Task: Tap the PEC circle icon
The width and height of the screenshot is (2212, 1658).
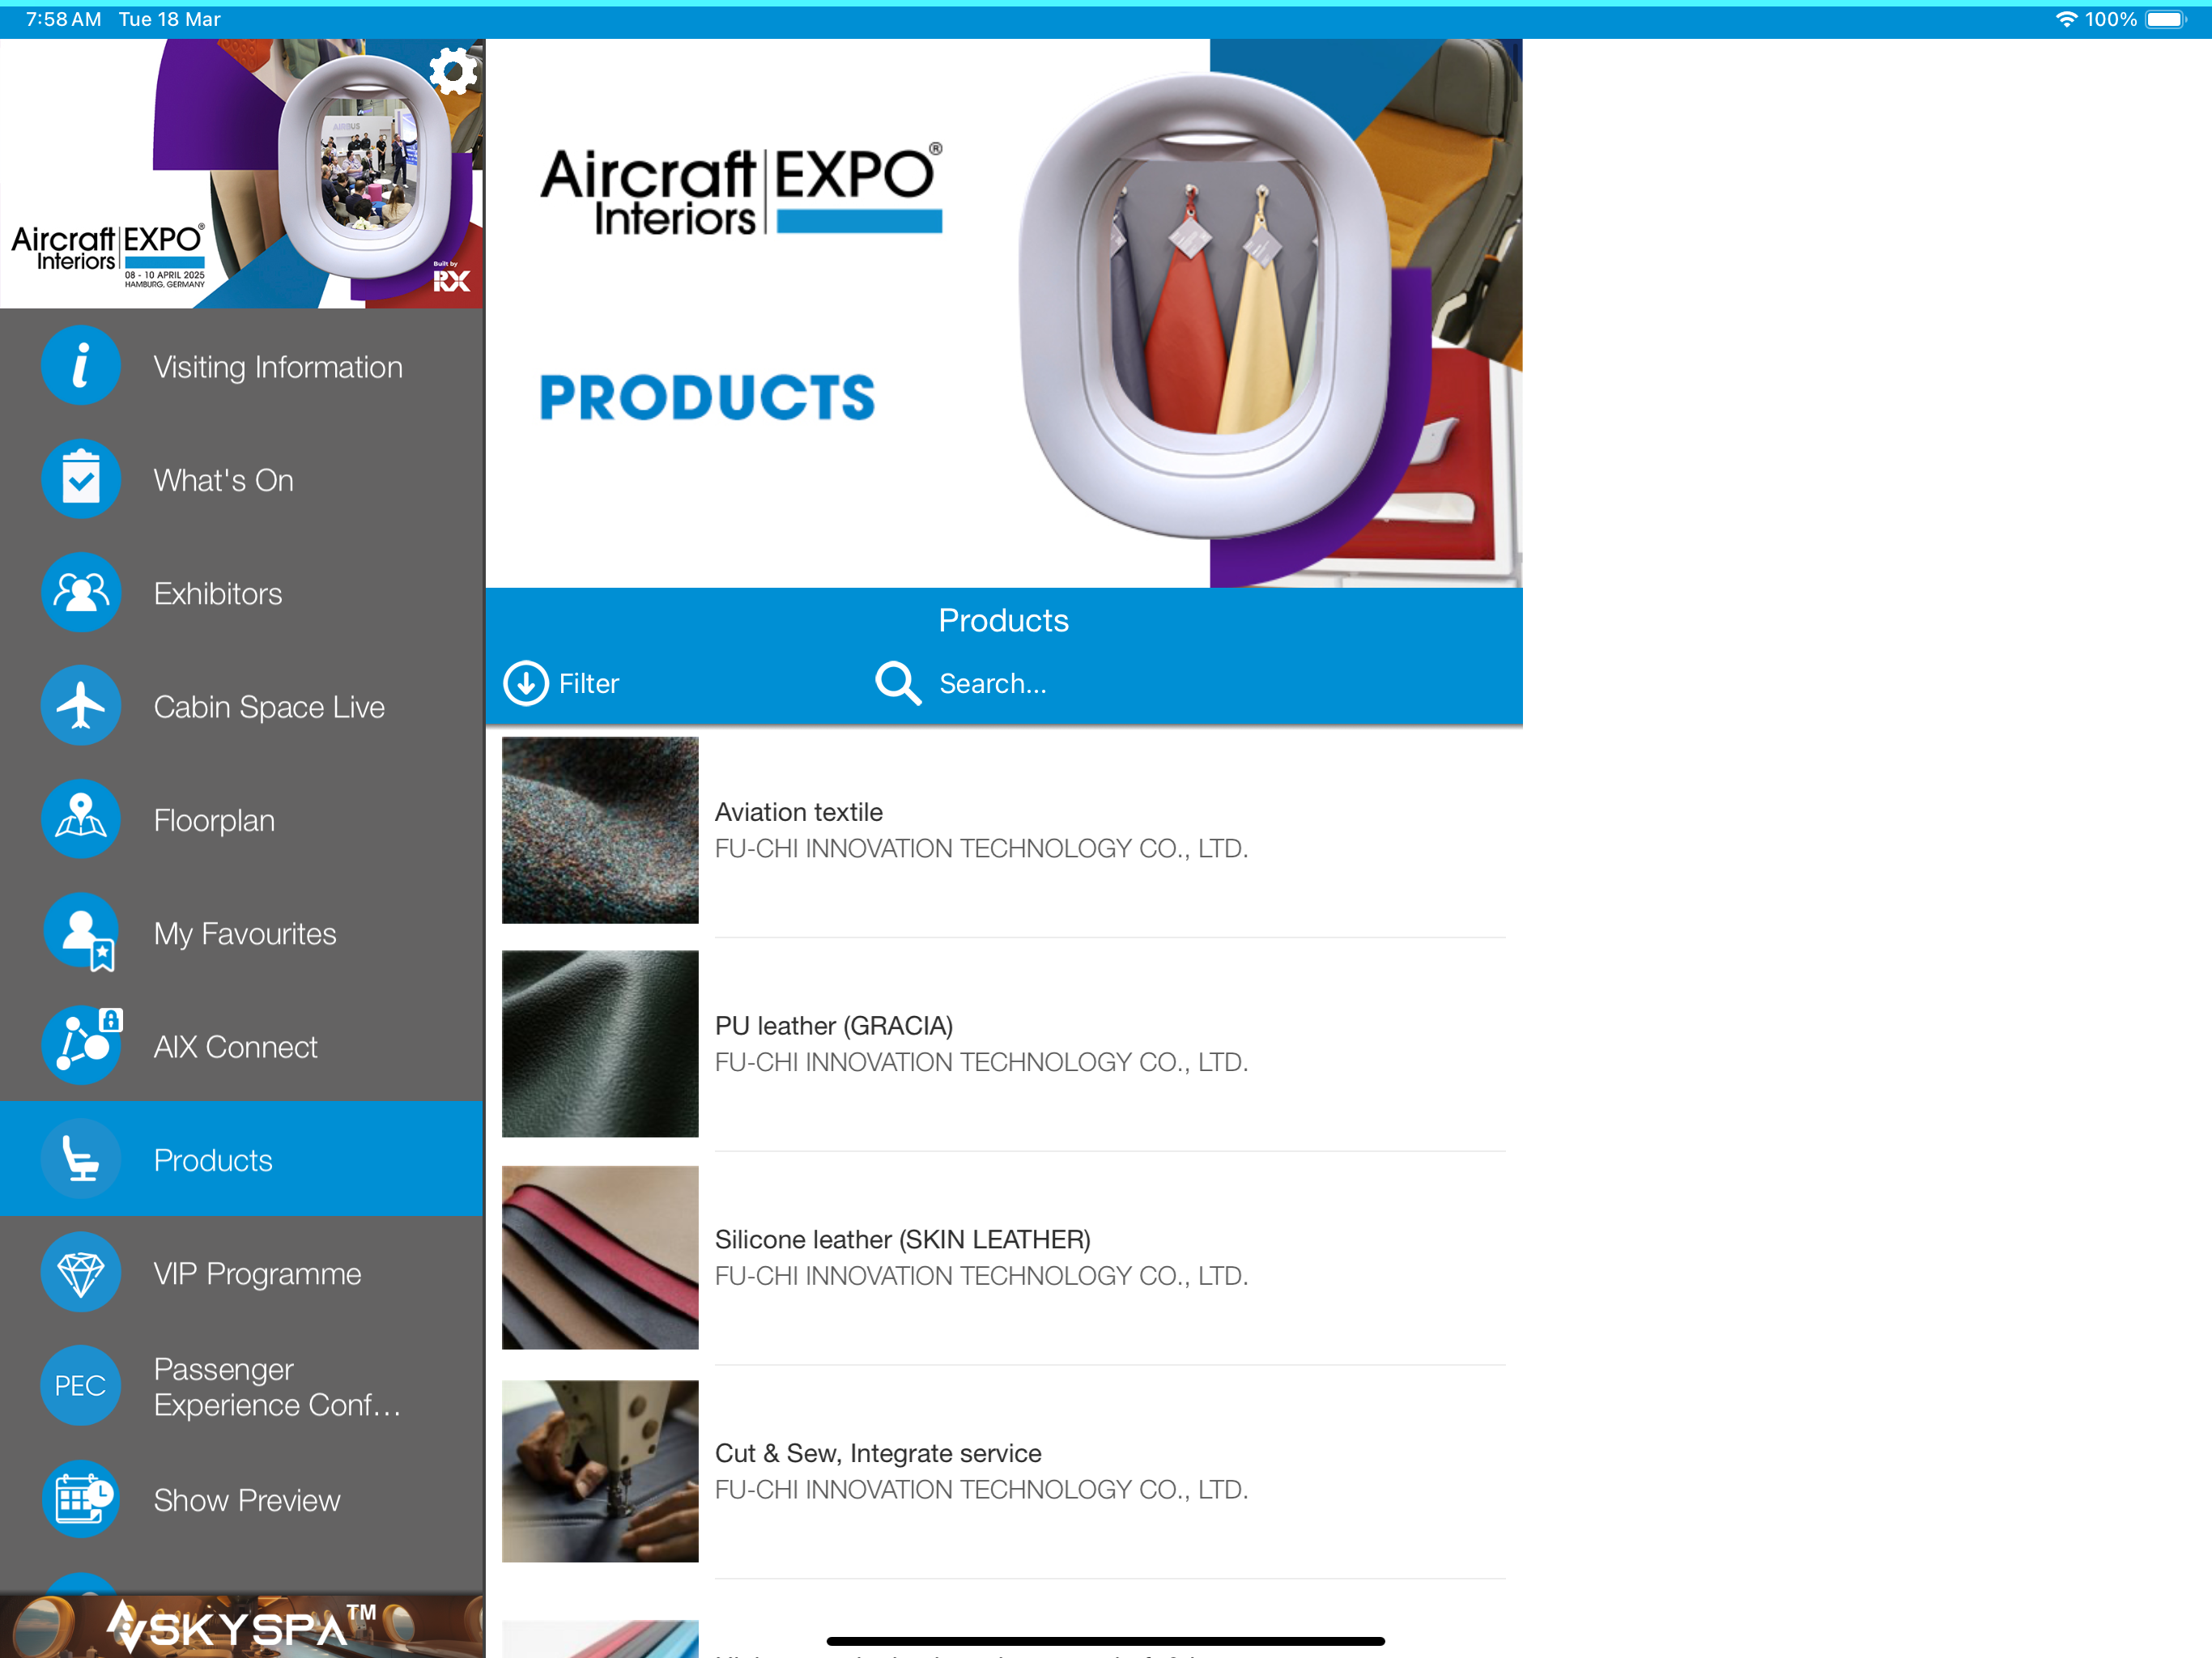Action: (81, 1386)
